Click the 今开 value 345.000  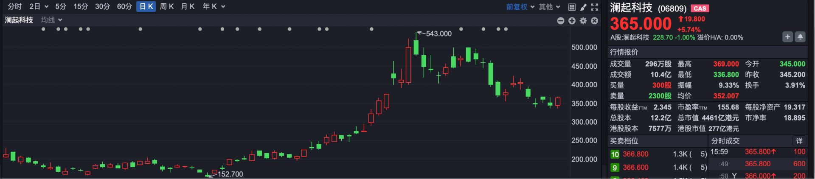point(792,64)
